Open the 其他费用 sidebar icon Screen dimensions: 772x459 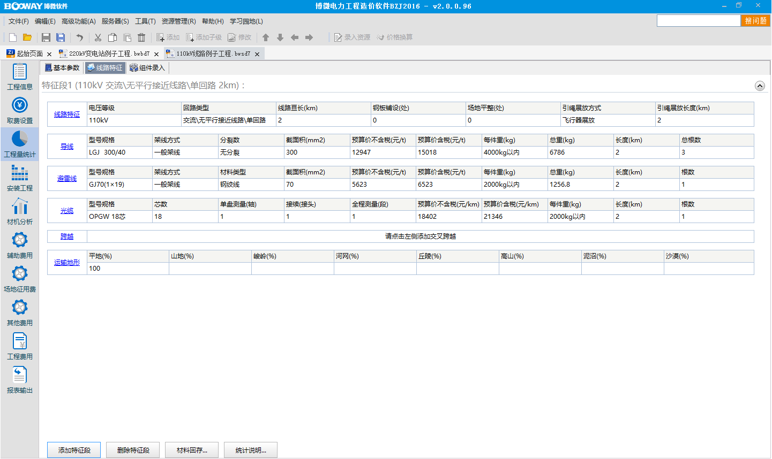pyautogui.click(x=20, y=313)
